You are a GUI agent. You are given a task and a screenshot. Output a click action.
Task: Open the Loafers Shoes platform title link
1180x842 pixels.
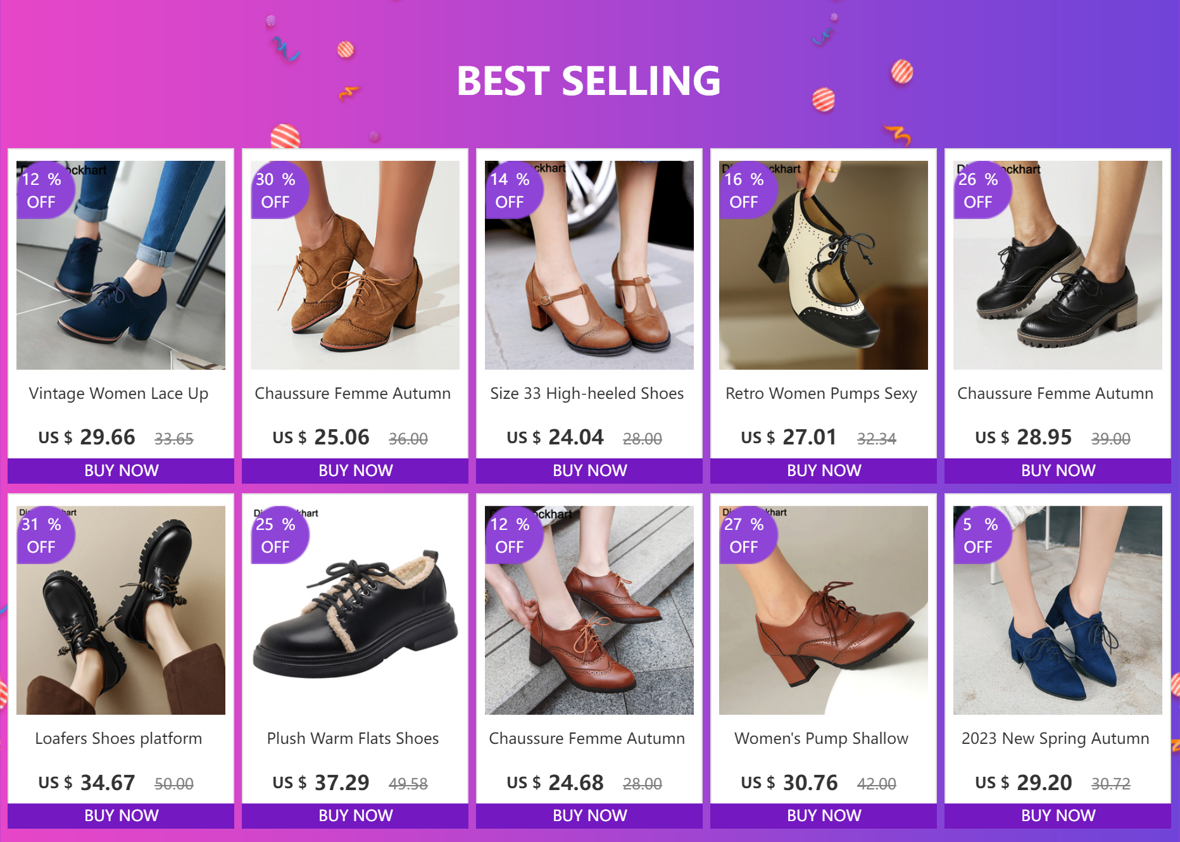(118, 738)
